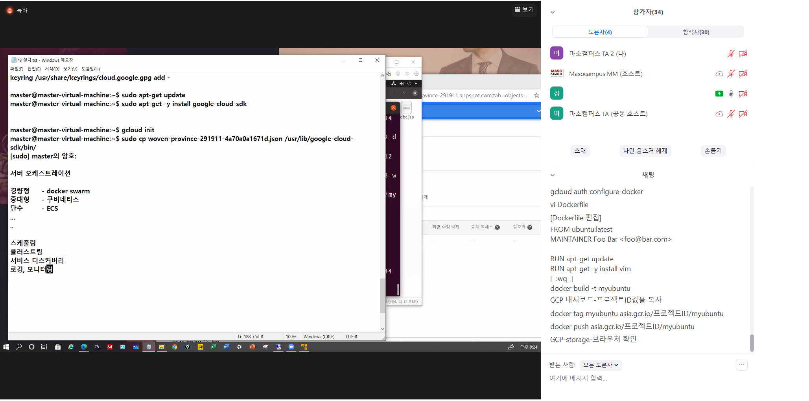Open the chat more options ellipsis button

[x=741, y=365]
